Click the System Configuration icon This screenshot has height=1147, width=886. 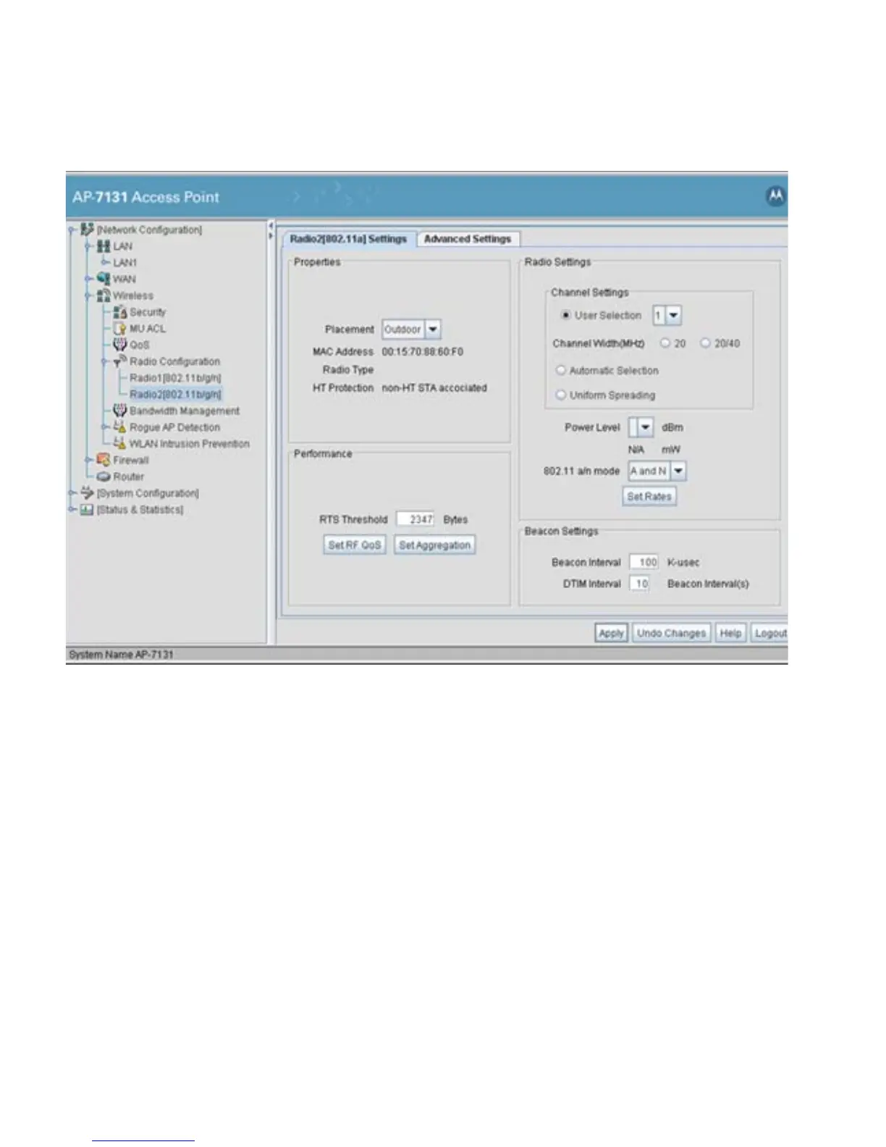[87, 492]
